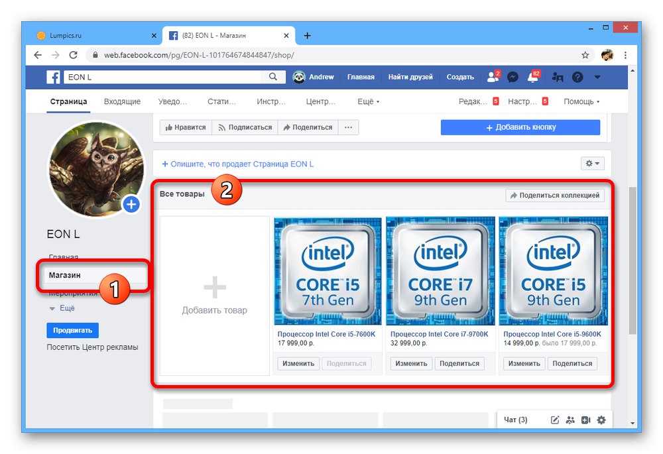Go forward in browser
The width and height of the screenshot is (663, 454).
(56, 55)
